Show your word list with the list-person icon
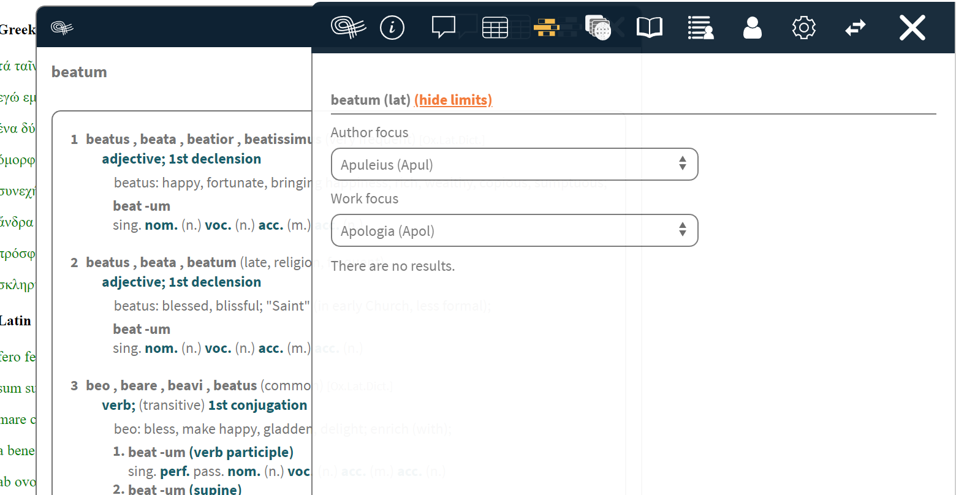Screen dimensions: 956x495 [700, 27]
